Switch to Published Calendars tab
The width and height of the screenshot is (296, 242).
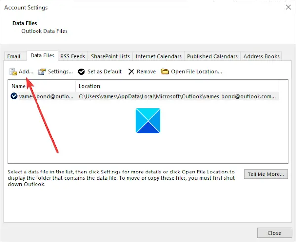pyautogui.click(x=212, y=56)
